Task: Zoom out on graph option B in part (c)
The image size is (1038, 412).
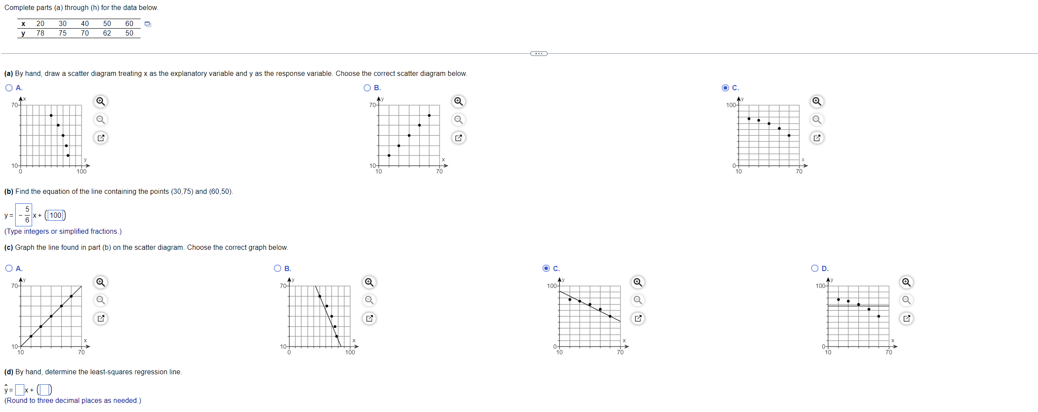Action: point(369,300)
